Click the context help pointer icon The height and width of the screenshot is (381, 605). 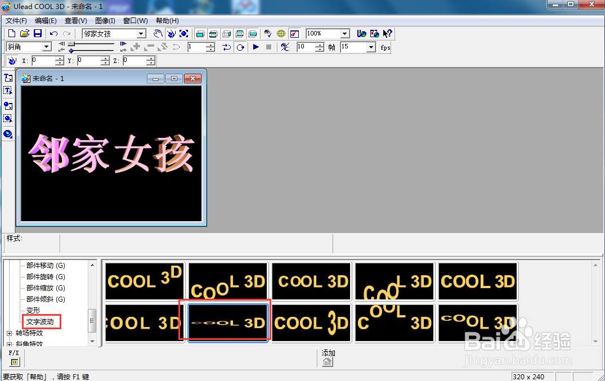click(x=387, y=34)
